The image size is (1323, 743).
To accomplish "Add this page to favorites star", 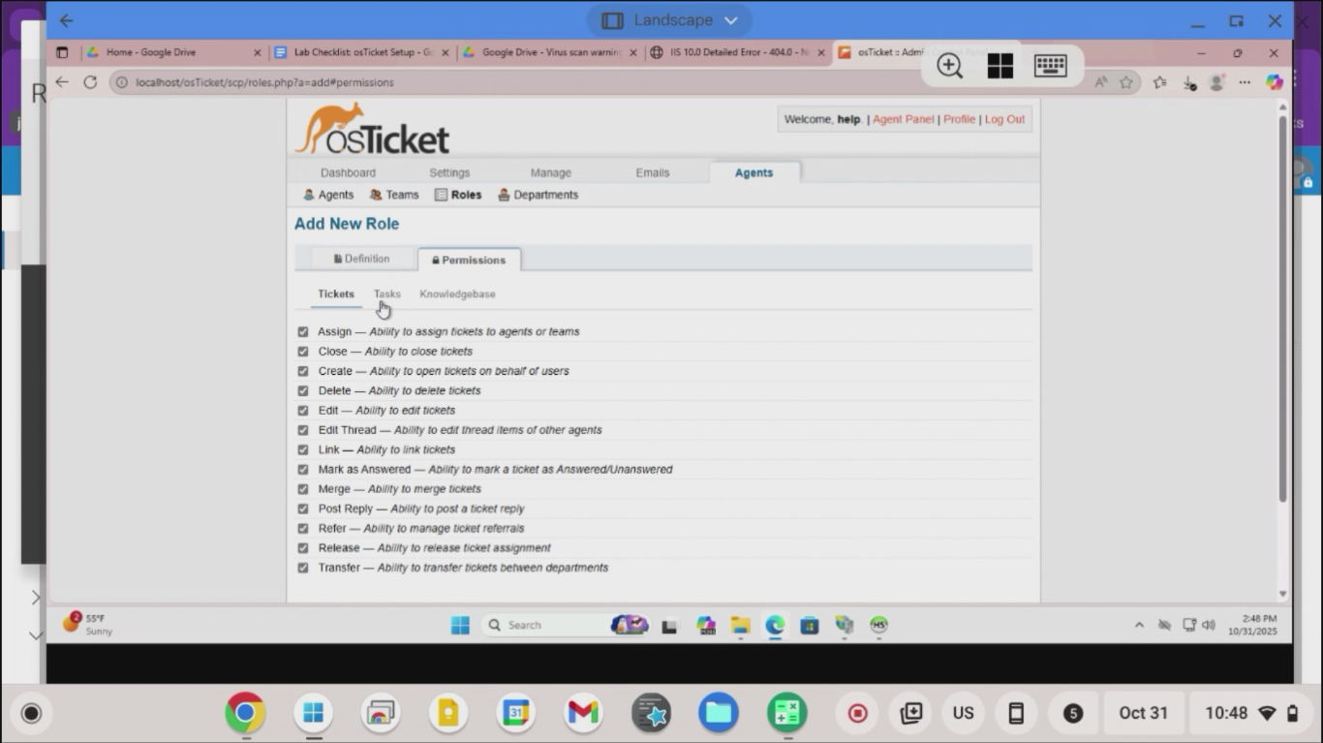I will 1126,82.
